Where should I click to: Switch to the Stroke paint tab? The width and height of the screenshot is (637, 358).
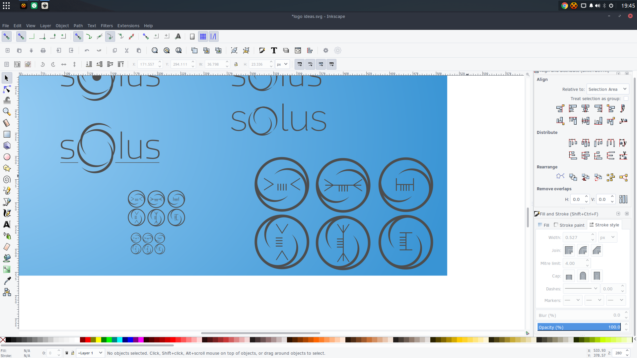click(569, 225)
